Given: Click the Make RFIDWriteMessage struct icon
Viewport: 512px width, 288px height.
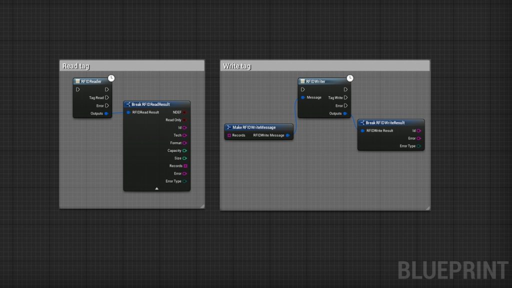Looking at the screenshot, I should [x=229, y=127].
